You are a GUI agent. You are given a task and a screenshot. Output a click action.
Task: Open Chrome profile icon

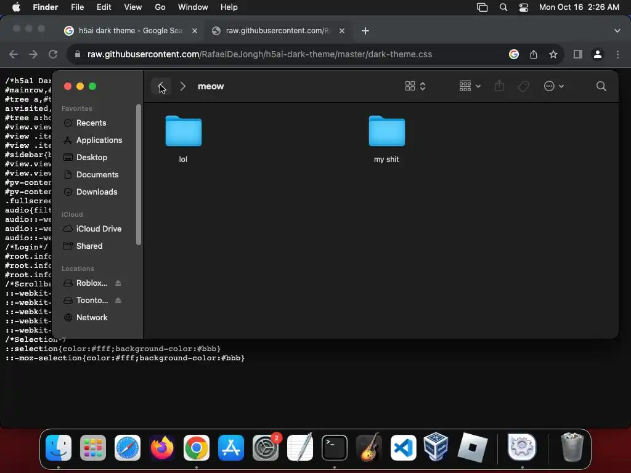pos(598,54)
